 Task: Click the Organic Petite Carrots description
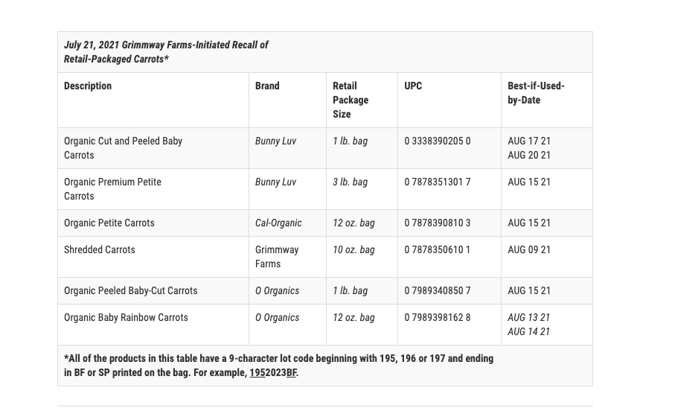click(109, 223)
